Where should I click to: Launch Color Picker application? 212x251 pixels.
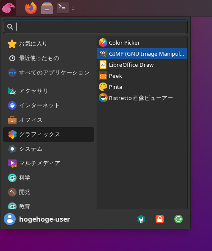[x=142, y=43]
